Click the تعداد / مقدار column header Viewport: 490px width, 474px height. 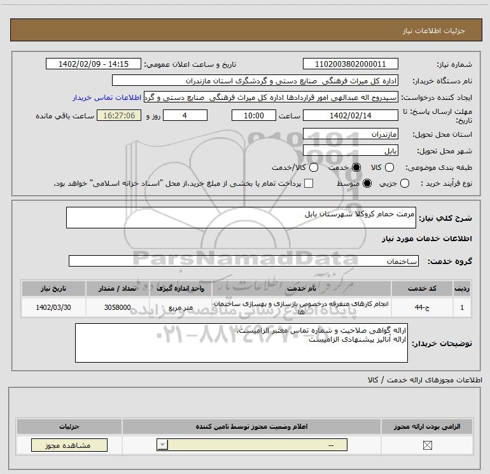(x=117, y=288)
